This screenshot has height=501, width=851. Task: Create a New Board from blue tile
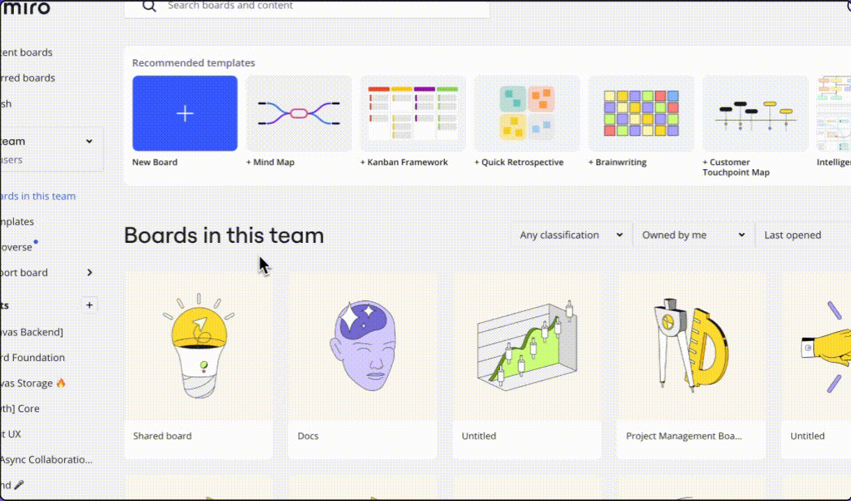click(x=185, y=113)
